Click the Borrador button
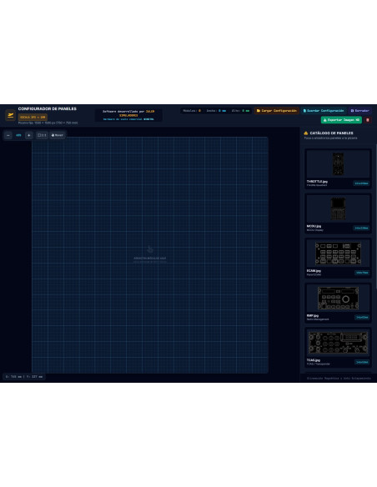 (359, 111)
